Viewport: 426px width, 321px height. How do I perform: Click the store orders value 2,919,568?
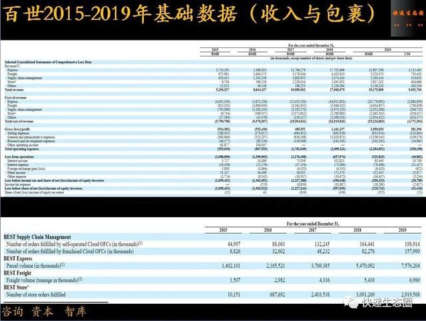pyautogui.click(x=411, y=294)
